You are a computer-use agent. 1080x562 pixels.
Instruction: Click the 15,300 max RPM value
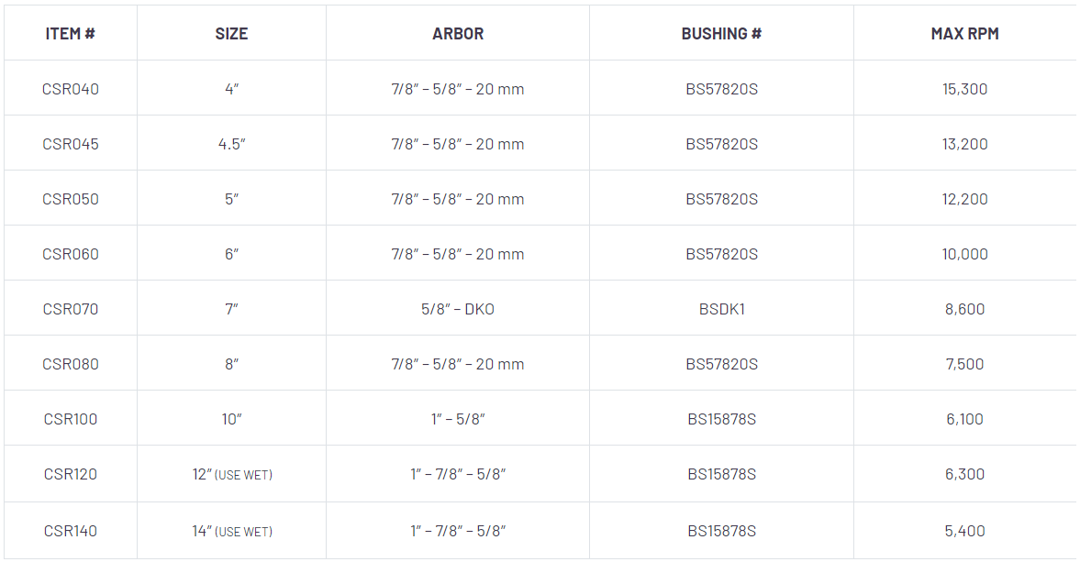pyautogui.click(x=964, y=89)
